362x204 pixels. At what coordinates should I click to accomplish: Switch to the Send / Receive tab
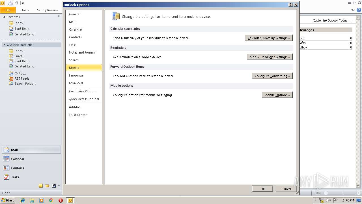pyautogui.click(x=48, y=10)
